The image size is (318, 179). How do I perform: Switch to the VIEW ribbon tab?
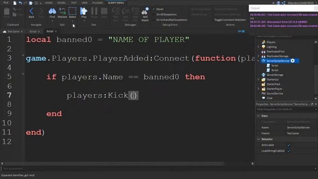pos(84,3)
